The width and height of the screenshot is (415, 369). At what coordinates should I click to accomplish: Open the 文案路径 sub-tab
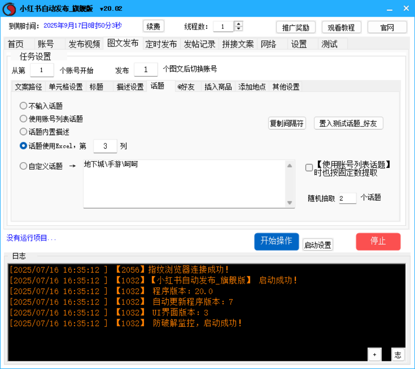coord(29,87)
